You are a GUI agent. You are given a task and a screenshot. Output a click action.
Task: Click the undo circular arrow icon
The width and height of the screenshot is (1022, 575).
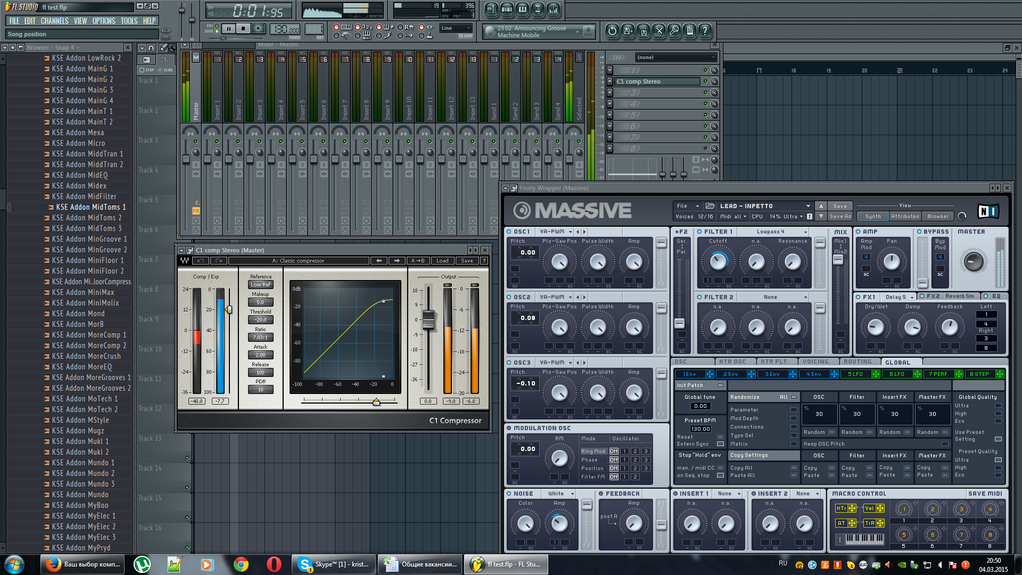[612, 31]
